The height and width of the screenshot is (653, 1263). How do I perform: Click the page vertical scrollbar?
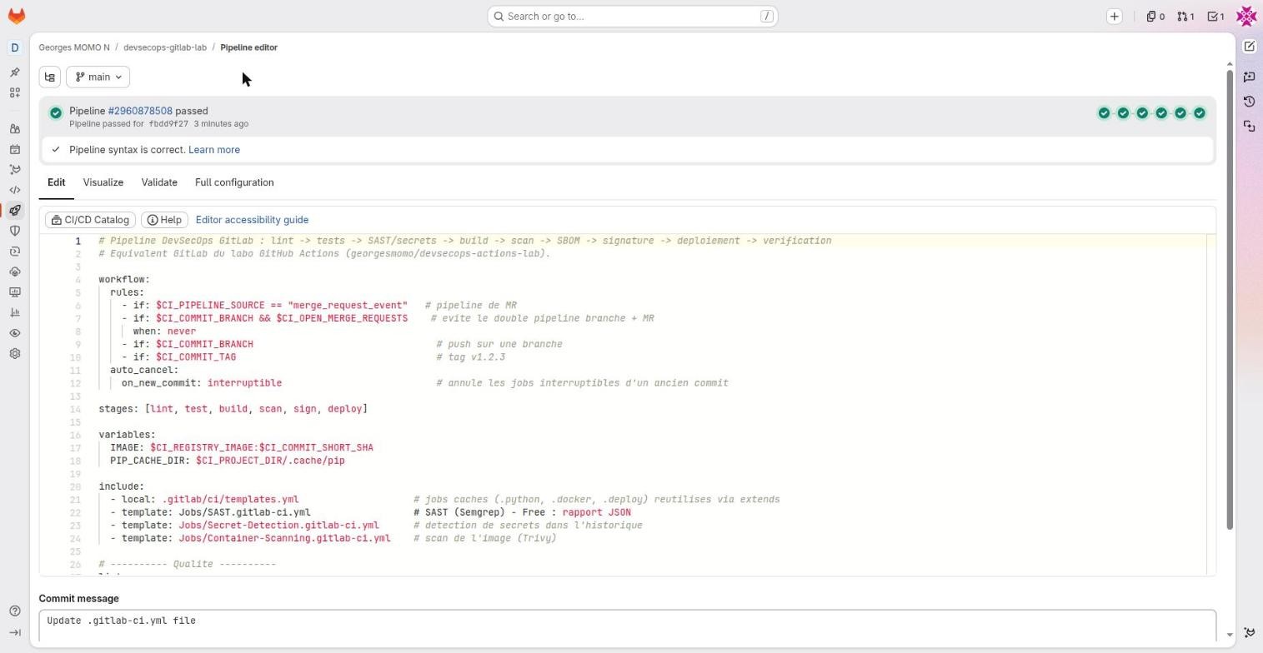1230,300
